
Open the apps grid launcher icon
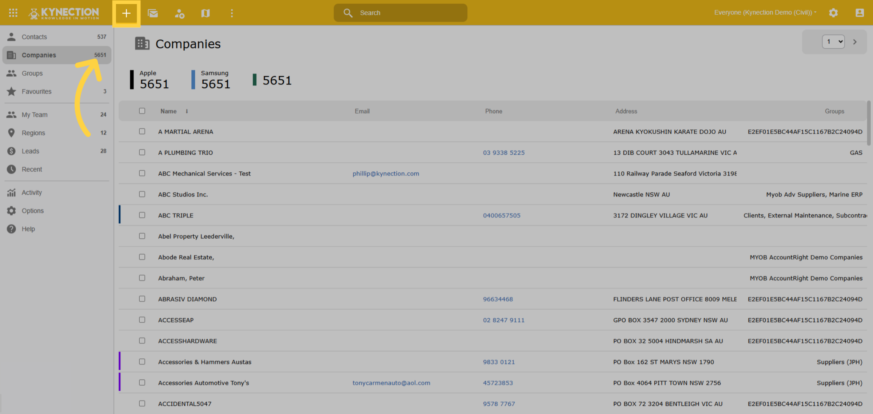pyautogui.click(x=13, y=13)
